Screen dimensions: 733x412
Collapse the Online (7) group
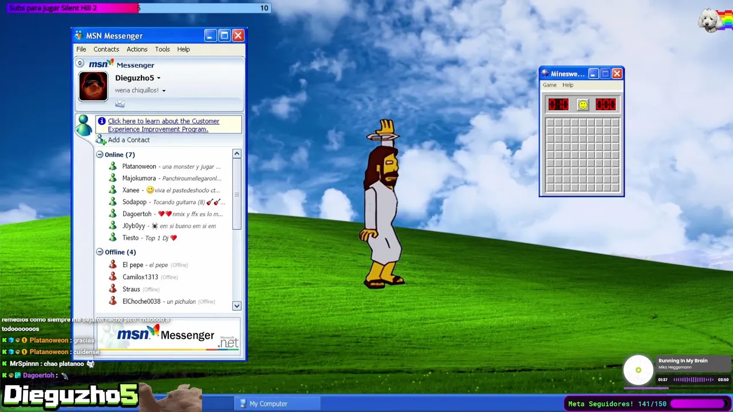[100, 154]
